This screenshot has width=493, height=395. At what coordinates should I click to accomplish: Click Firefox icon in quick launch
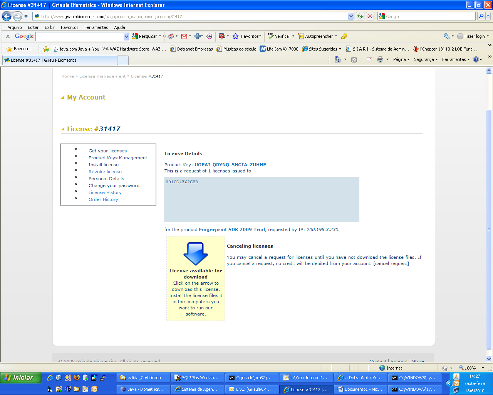click(76, 378)
